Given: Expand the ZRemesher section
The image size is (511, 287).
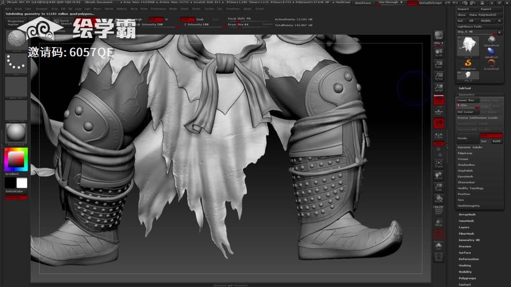Looking at the screenshot, I should coord(466,182).
